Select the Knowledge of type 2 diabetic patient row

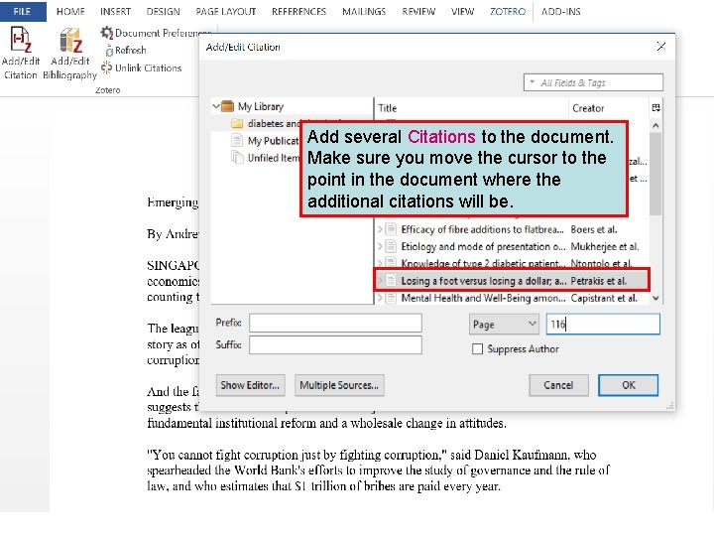512,263
